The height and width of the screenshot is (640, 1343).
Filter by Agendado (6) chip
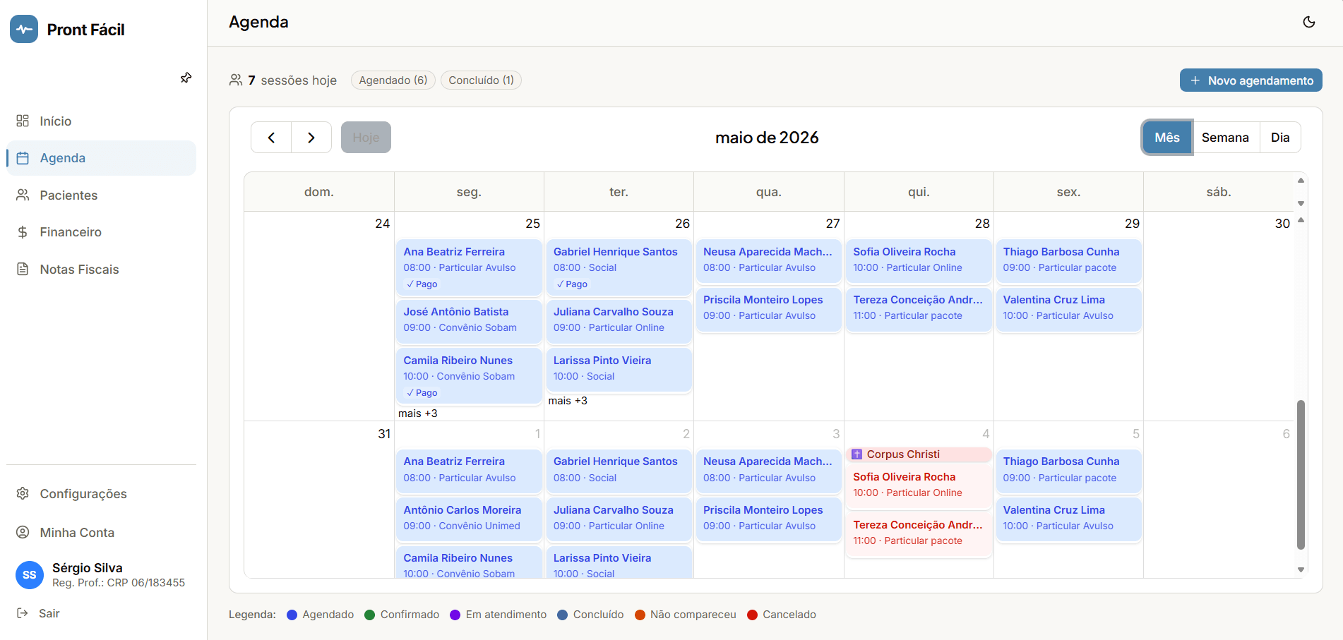tap(393, 80)
